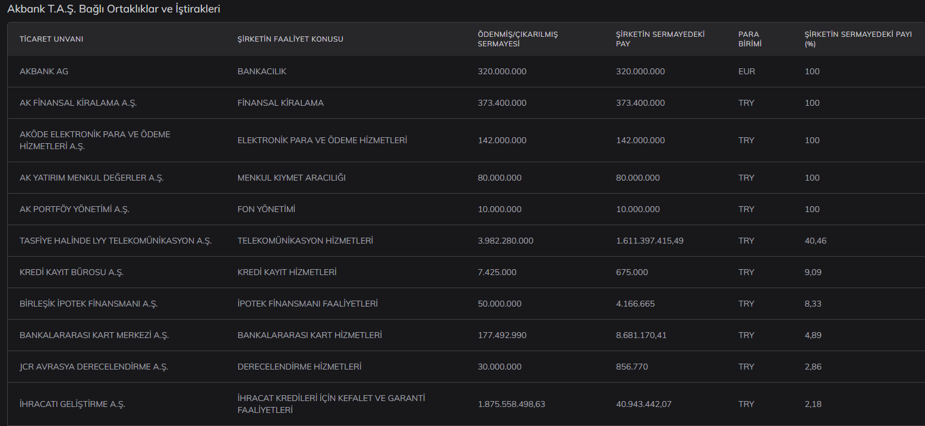The width and height of the screenshot is (925, 426).
Task: Select 'AKÖDE ELEKTRONİK PARA VE ÖDEME HİZMETLERİ A.Ş.'
Action: coord(95,140)
